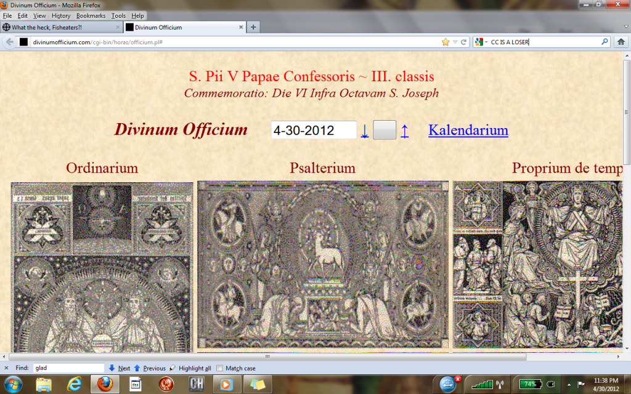Click the 'S. Pii V Papae Confessoris' heading
The image size is (631, 394).
click(x=311, y=76)
